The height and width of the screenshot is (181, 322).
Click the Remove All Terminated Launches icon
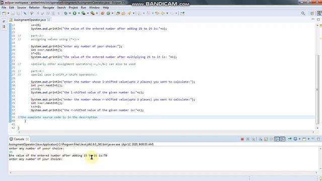point(254,139)
